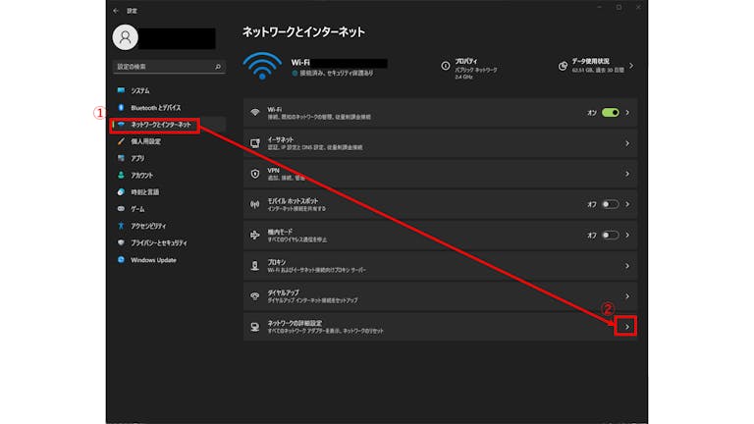Open the ネットワークの詳細設定 row chevron
The height and width of the screenshot is (424, 754).
pos(627,327)
